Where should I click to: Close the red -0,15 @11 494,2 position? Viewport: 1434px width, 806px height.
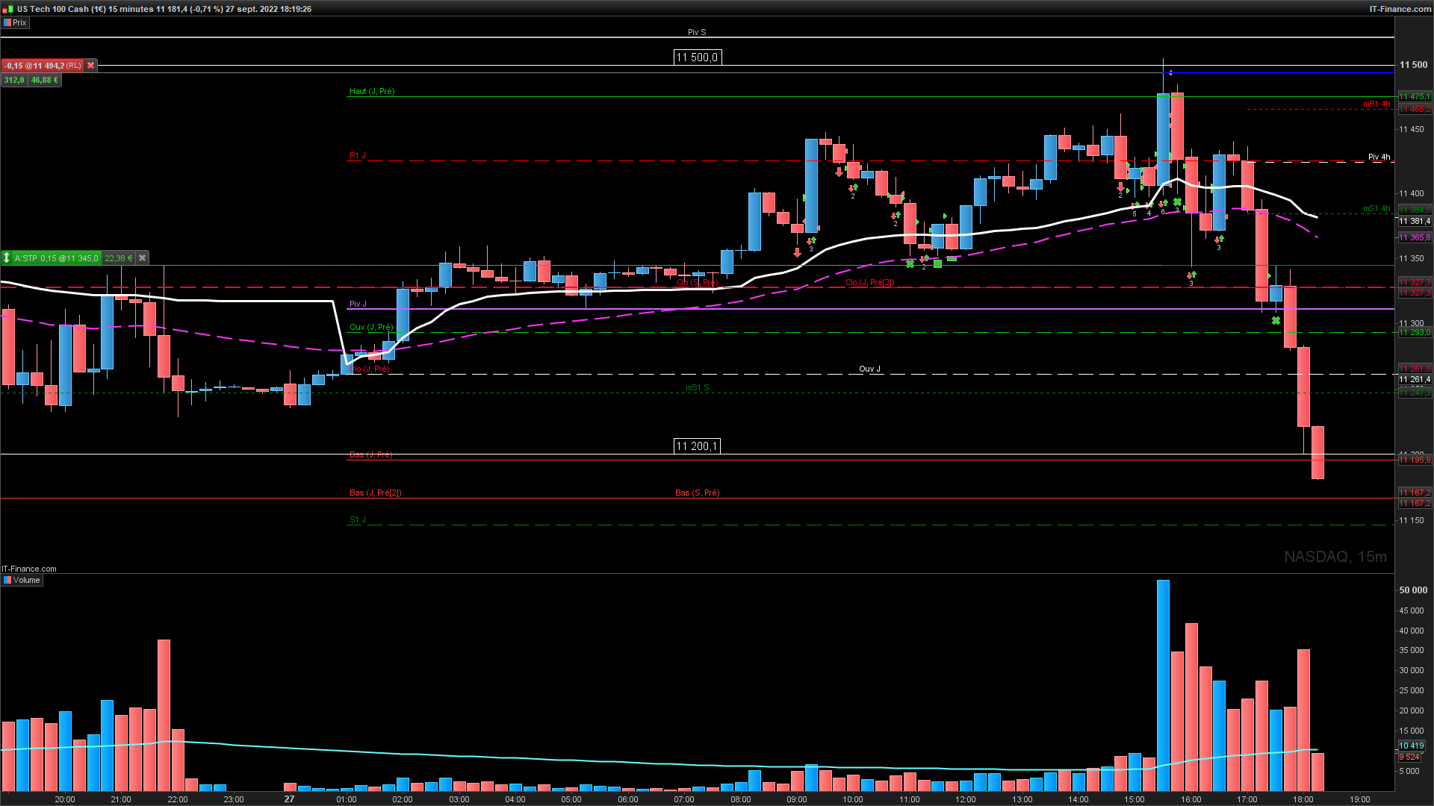pos(91,66)
